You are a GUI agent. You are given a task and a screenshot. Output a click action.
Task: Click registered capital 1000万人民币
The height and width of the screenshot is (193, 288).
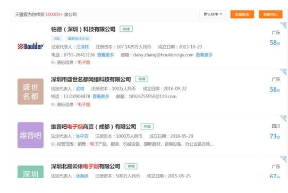click(129, 136)
